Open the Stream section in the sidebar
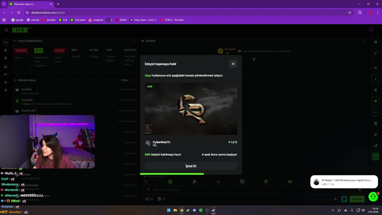 click(5, 42)
